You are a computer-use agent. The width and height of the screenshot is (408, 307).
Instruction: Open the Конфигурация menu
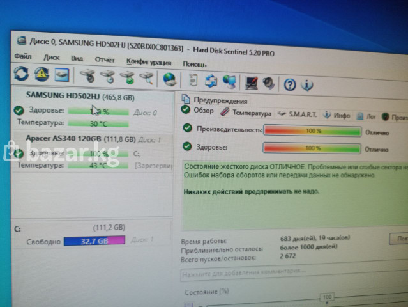pyautogui.click(x=149, y=62)
